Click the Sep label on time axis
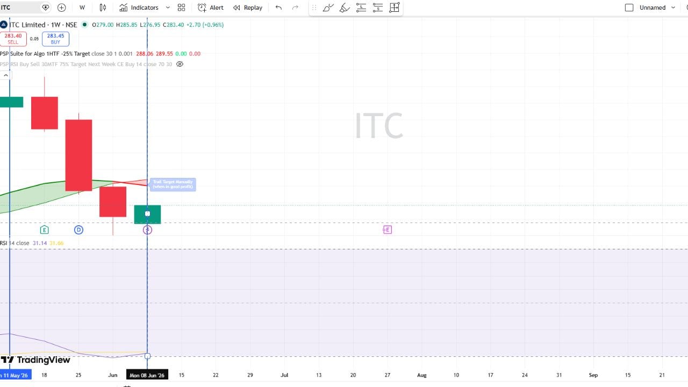Viewport: 688px width, 387px height. coord(593,375)
